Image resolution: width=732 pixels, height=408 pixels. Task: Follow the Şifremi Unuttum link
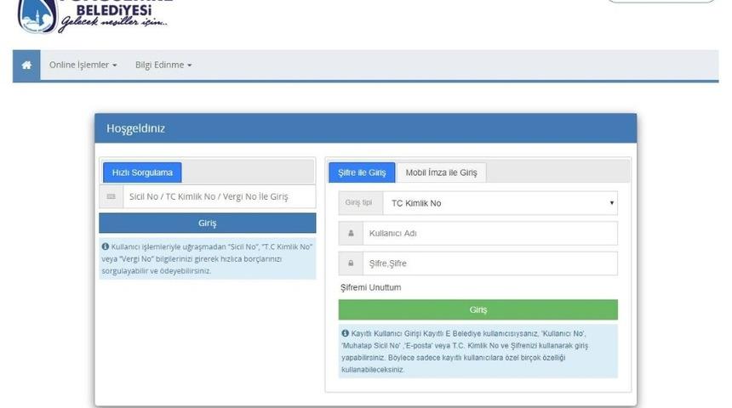click(x=370, y=287)
